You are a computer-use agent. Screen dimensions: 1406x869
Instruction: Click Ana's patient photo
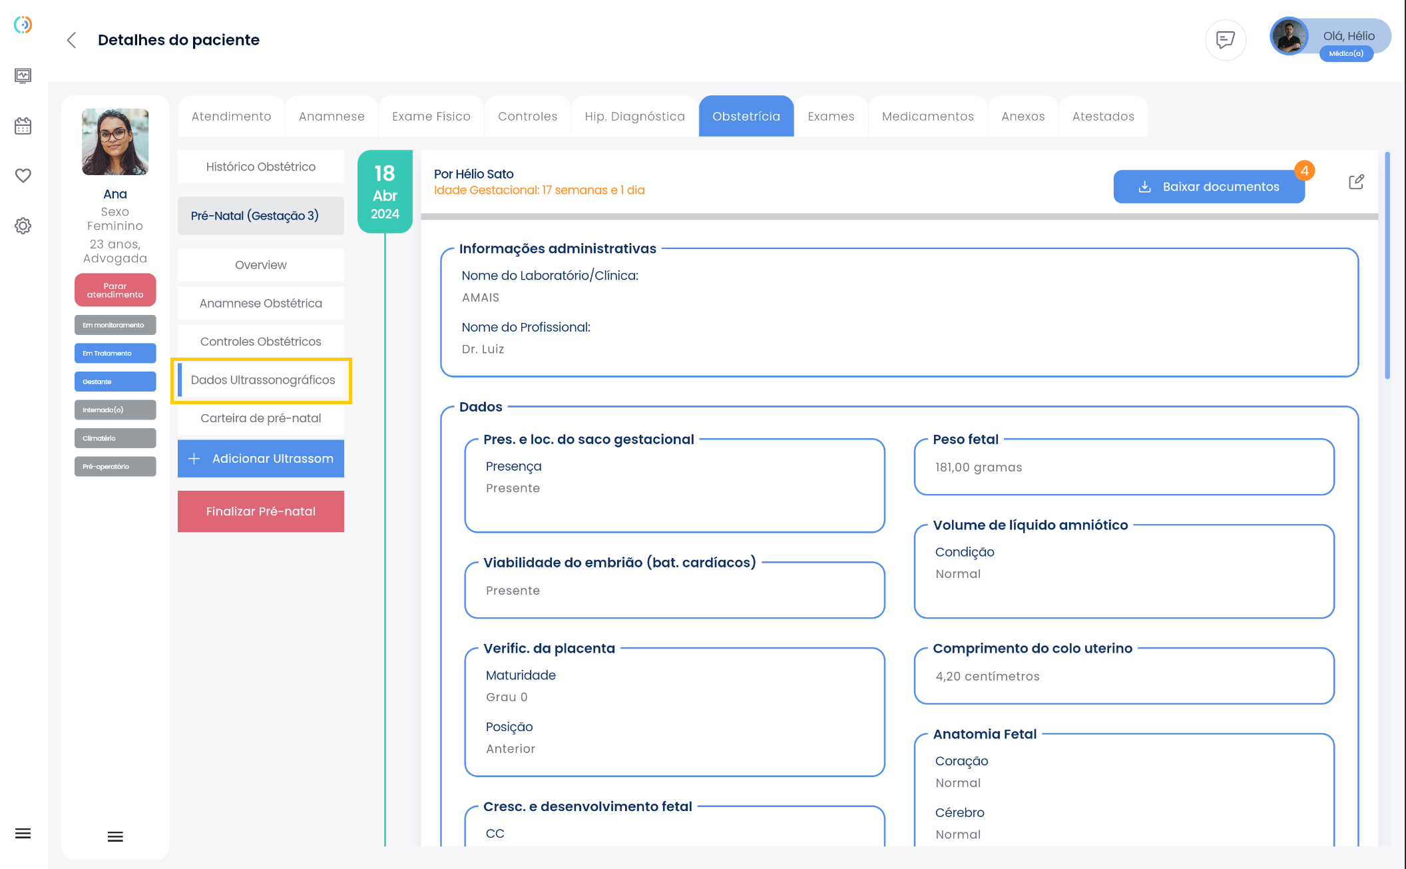point(115,142)
